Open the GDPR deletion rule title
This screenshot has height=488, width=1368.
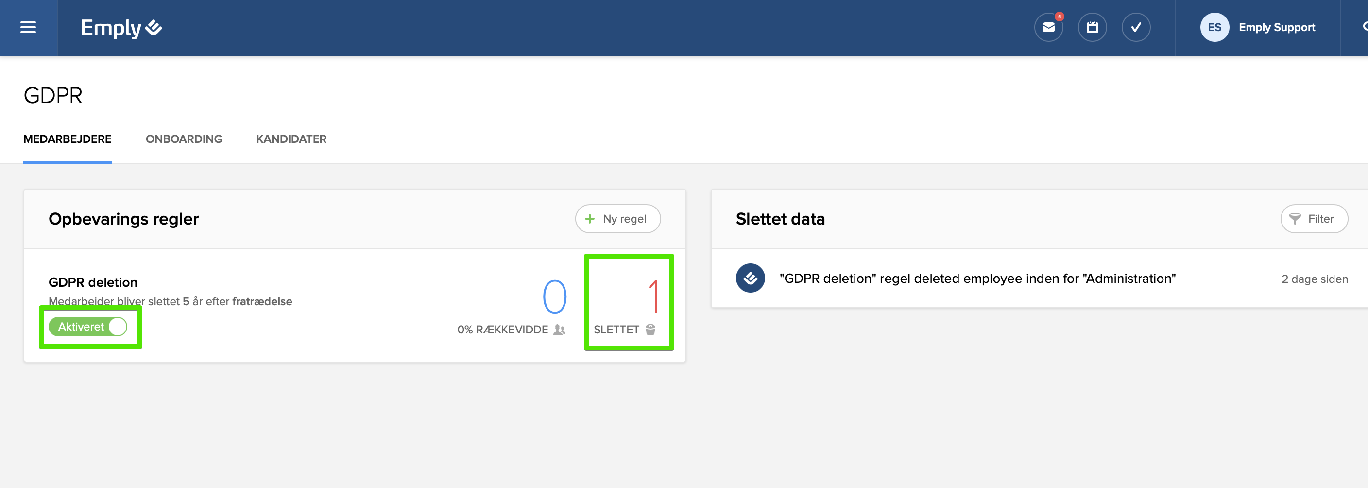tap(93, 282)
